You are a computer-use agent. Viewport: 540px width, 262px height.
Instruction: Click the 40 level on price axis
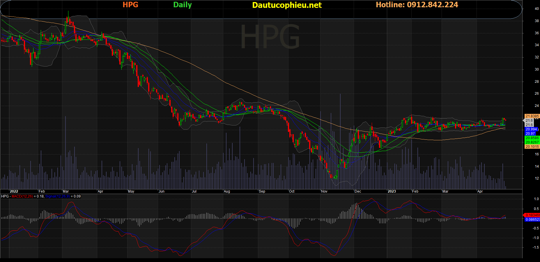pos(537,9)
